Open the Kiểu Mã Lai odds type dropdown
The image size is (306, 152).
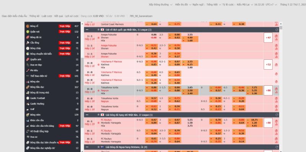pos(245,5)
